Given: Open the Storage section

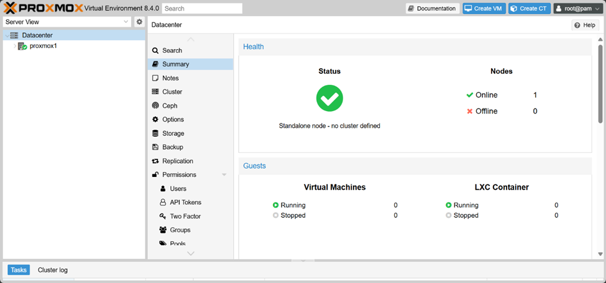Looking at the screenshot, I should tap(172, 133).
